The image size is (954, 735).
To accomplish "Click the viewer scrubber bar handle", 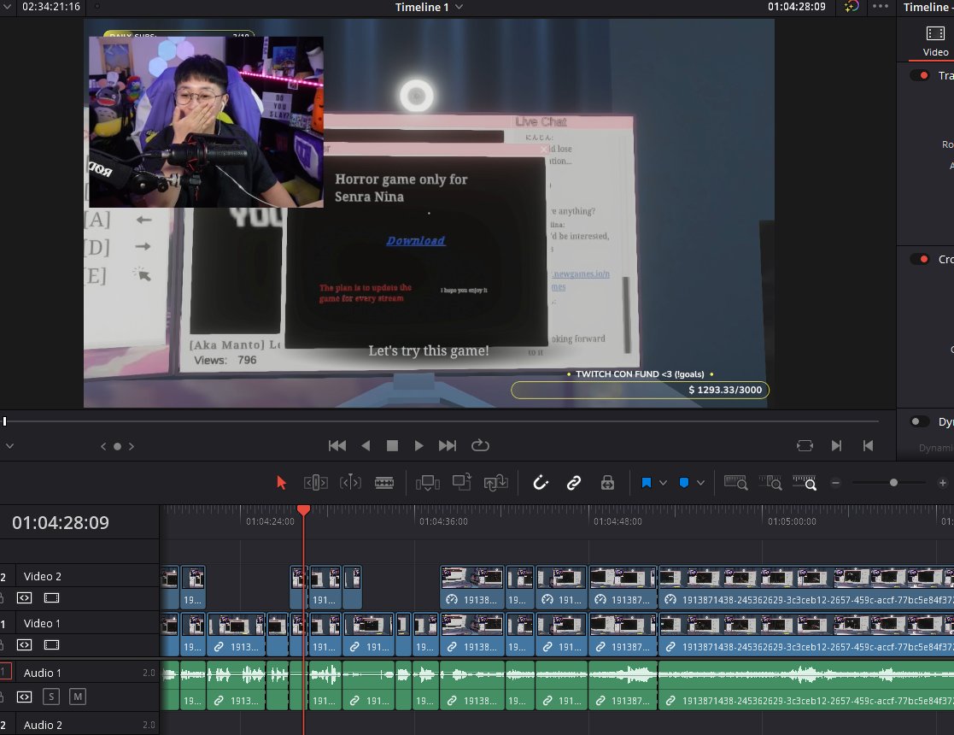I will (x=4, y=420).
